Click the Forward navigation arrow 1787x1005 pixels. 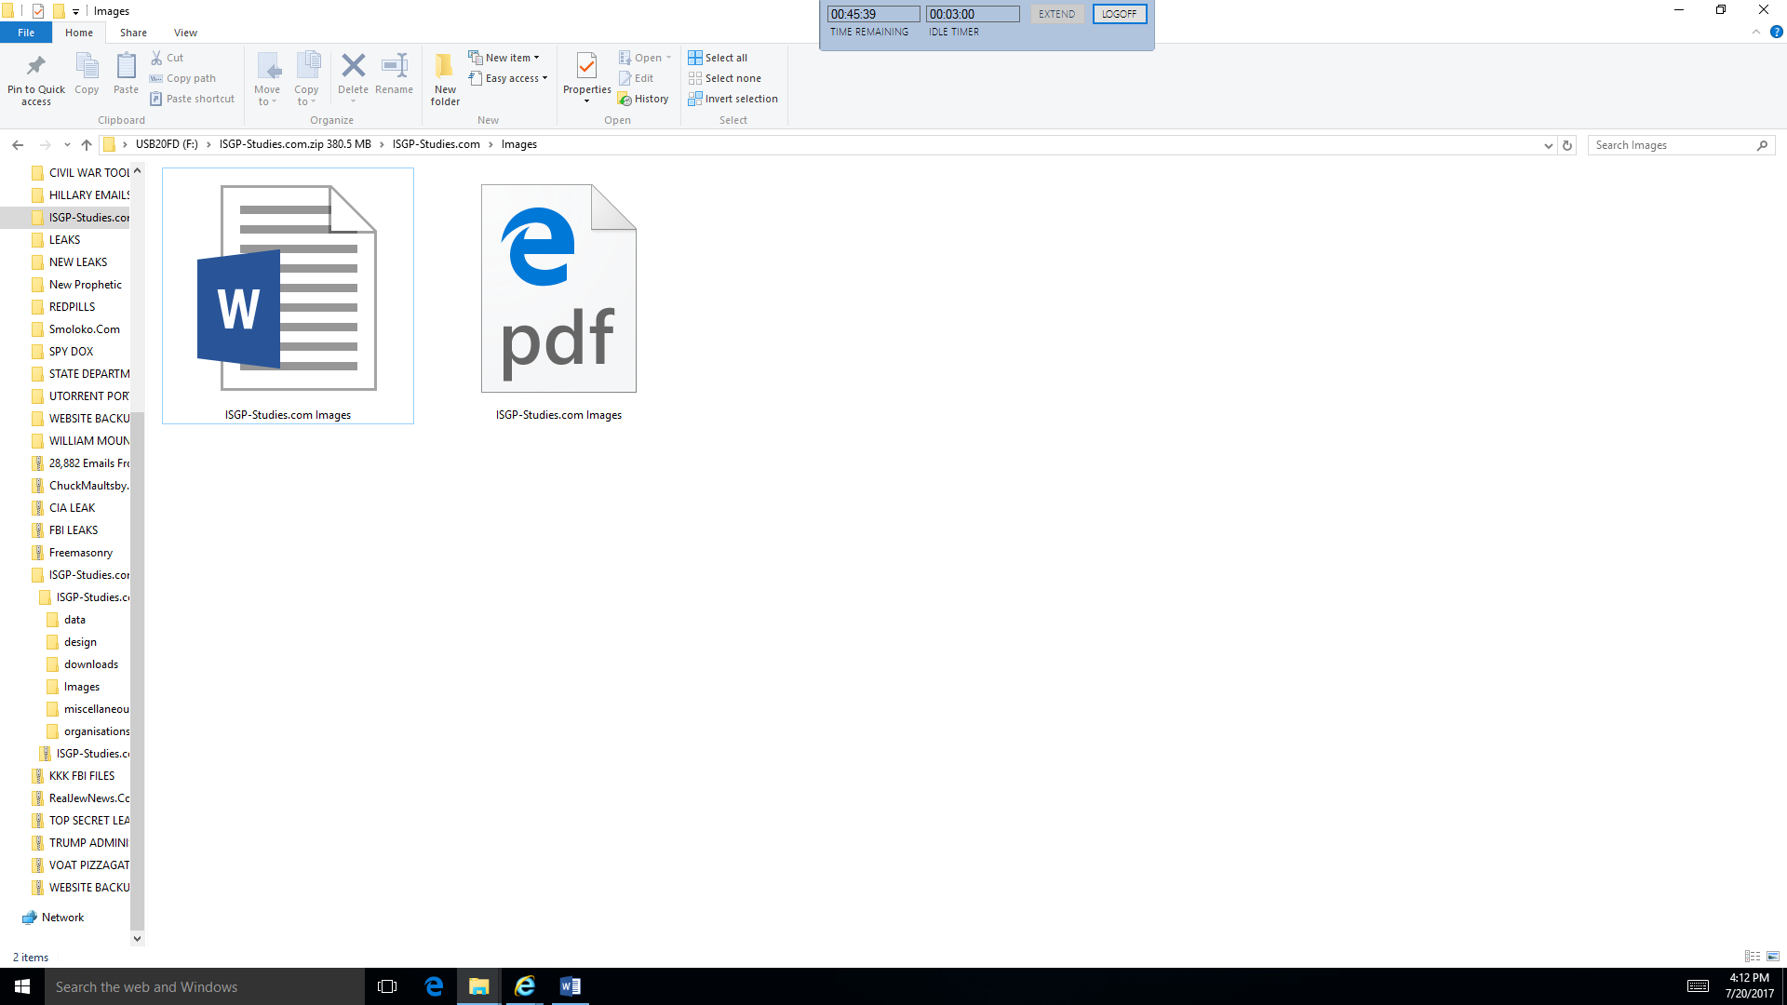pyautogui.click(x=45, y=145)
